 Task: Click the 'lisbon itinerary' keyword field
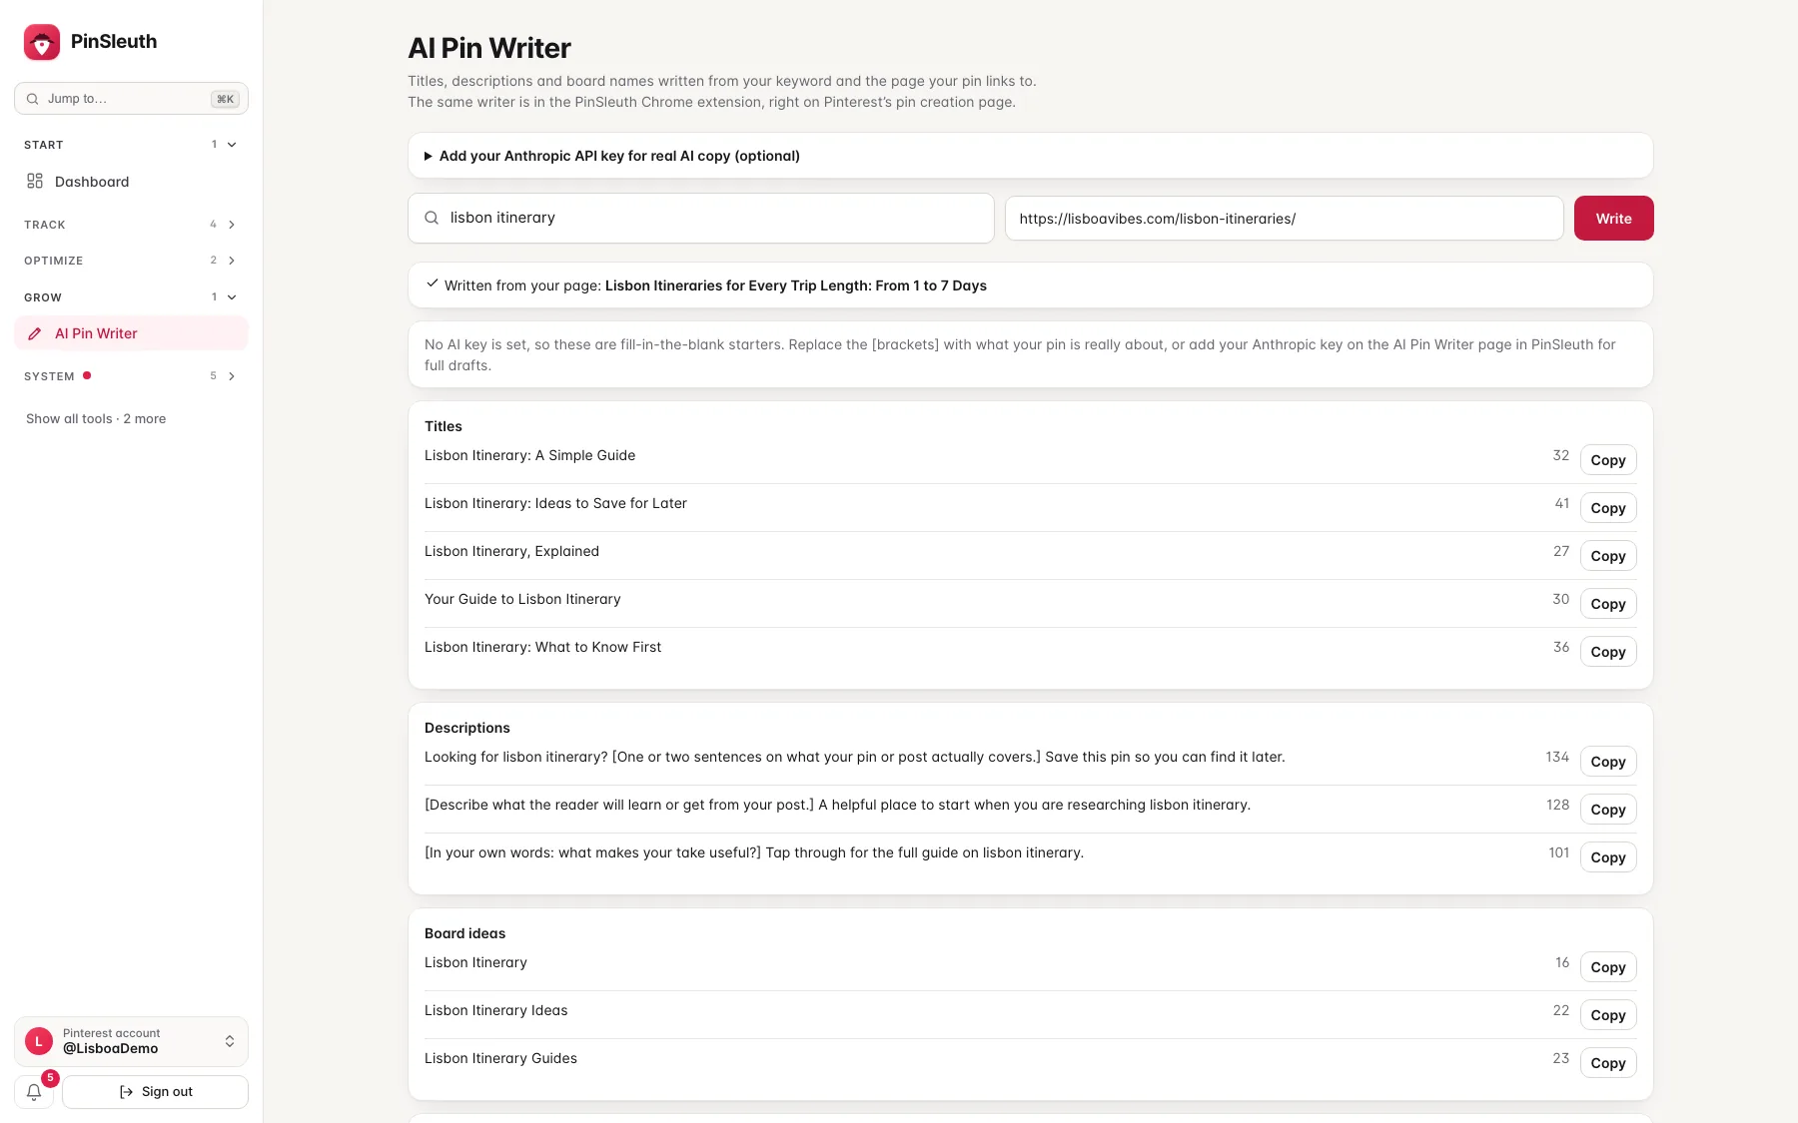coord(701,218)
